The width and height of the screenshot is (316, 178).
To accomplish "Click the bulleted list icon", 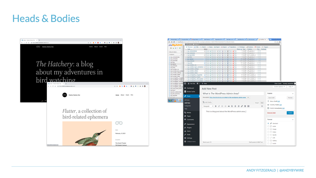I will coord(222,106).
